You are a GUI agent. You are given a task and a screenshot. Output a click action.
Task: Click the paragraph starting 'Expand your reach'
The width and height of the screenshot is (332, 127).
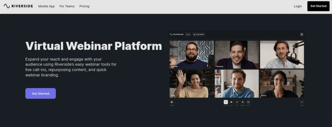[x=71, y=67]
